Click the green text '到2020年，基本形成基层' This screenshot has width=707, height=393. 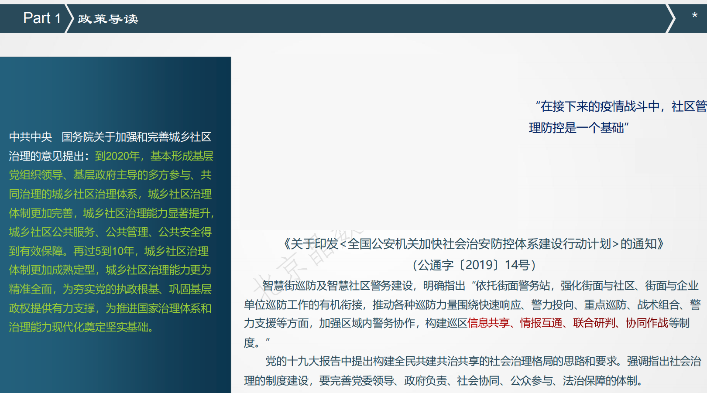click(154, 156)
